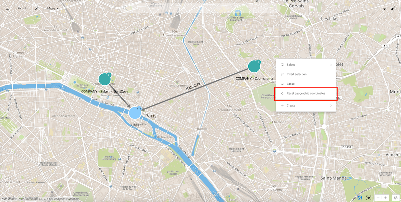Image resolution: width=401 pixels, height=202 pixels.
Task: Click the undo arrow
Action: click(x=19, y=8)
